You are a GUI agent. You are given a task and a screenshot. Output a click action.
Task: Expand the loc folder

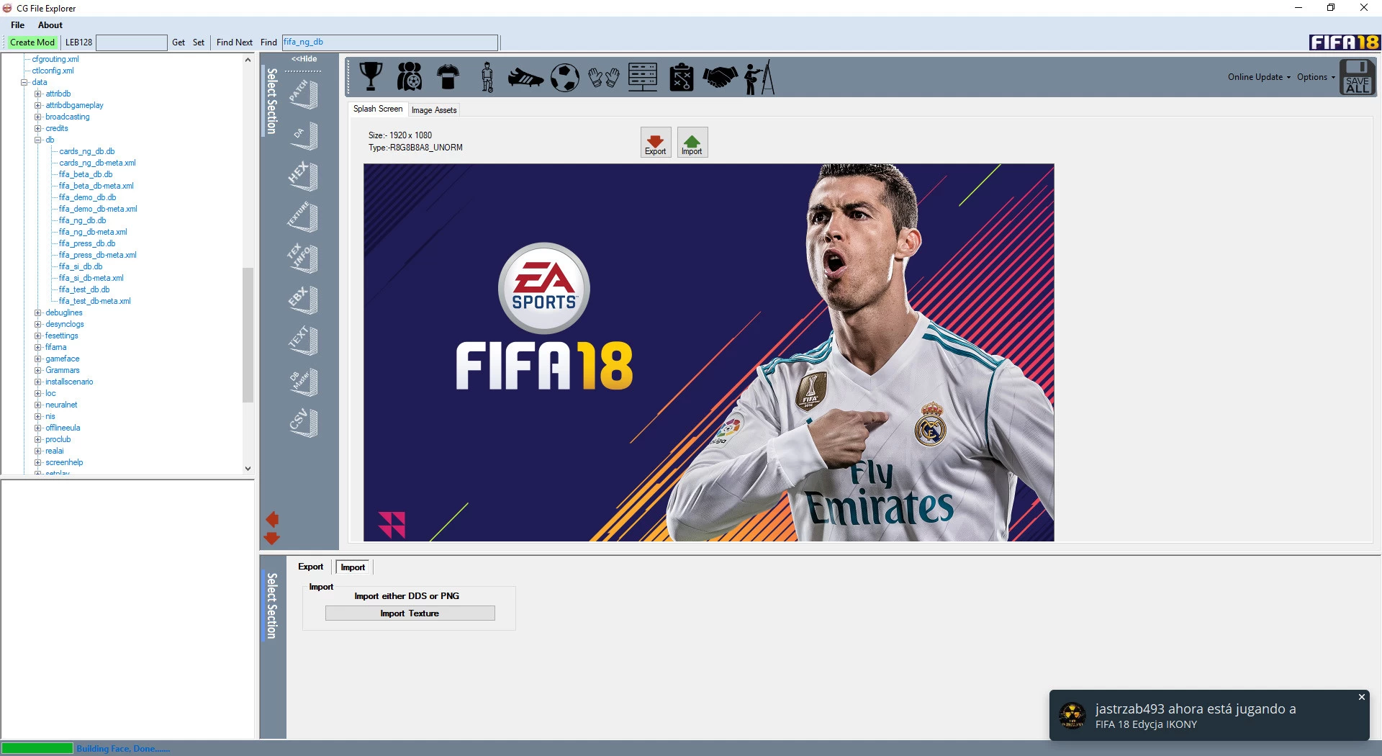[38, 393]
